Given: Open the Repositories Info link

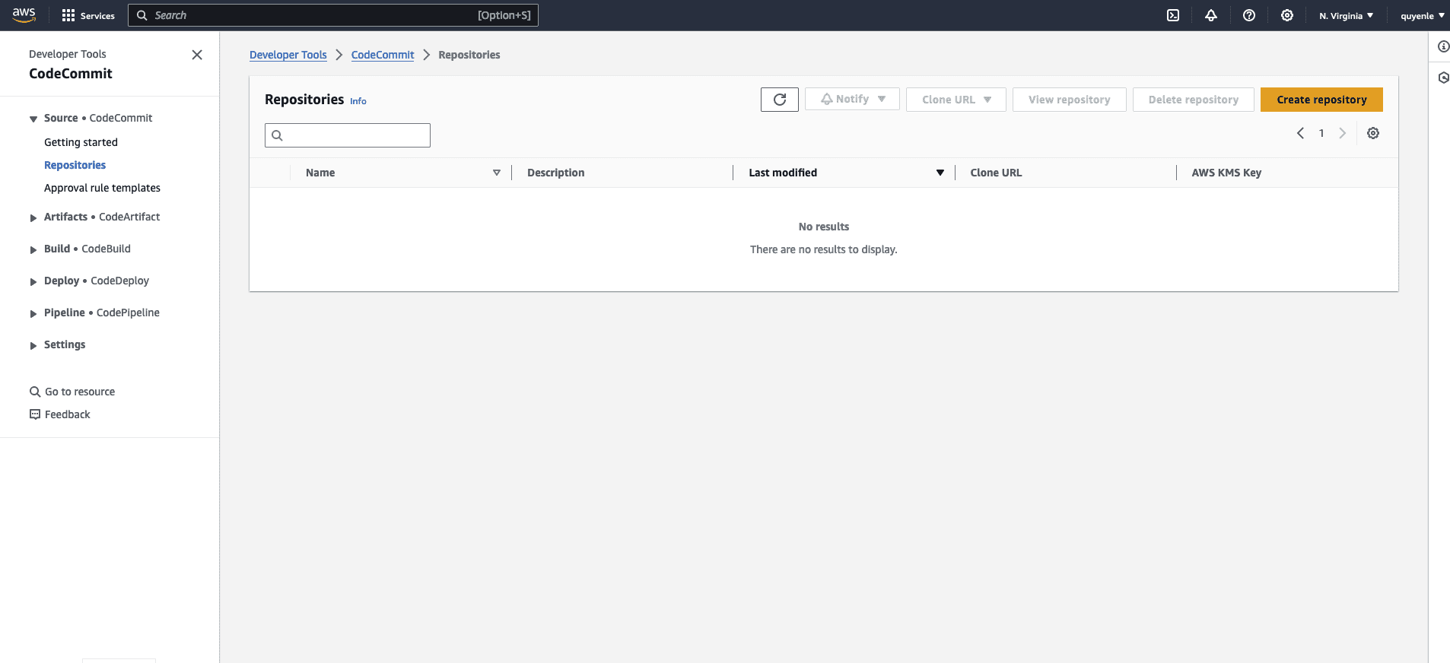Looking at the screenshot, I should tap(358, 101).
